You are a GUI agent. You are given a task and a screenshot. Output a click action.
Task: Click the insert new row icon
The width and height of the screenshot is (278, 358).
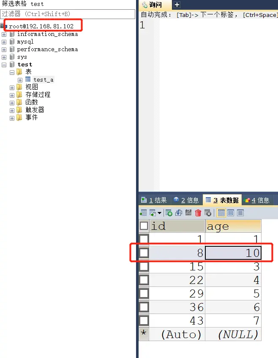click(x=169, y=213)
